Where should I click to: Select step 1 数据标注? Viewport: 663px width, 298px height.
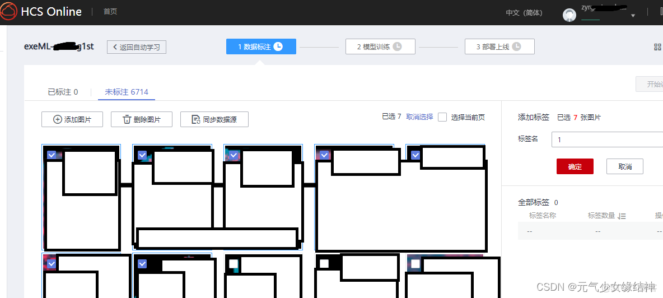[261, 46]
